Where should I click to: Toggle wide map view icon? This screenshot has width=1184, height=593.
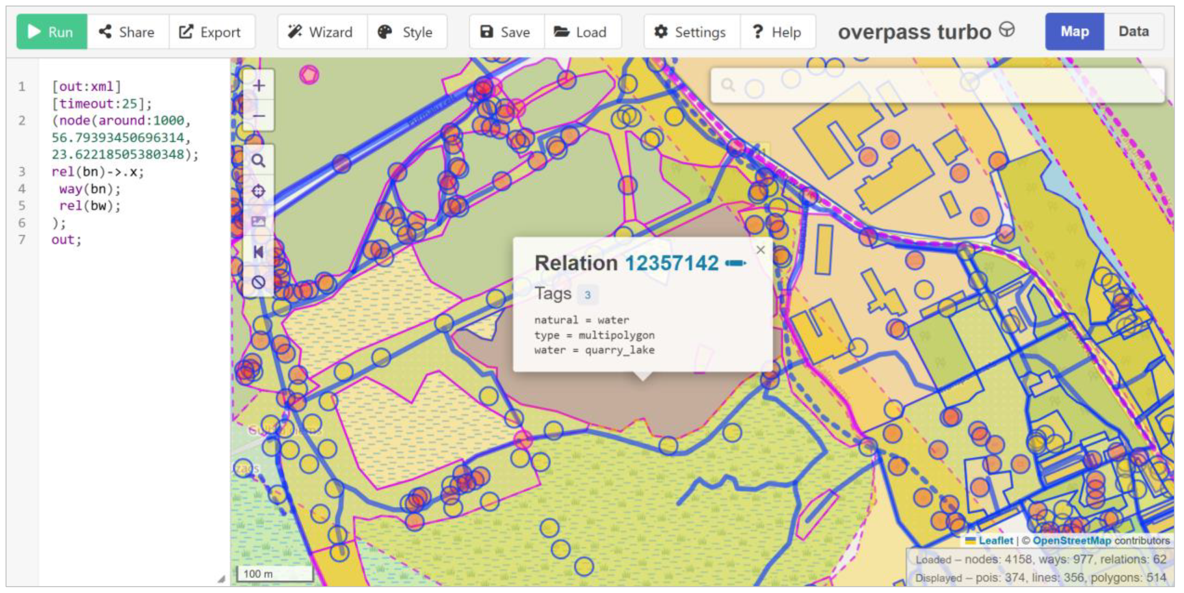259,252
